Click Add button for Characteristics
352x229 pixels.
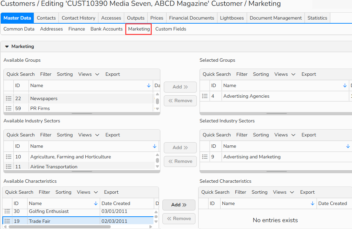(x=179, y=205)
